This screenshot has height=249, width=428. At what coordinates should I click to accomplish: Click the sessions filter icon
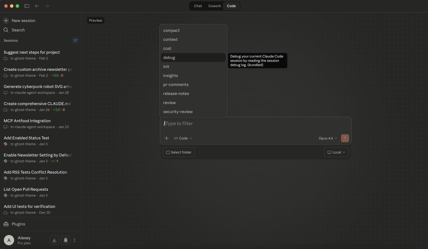75,40
